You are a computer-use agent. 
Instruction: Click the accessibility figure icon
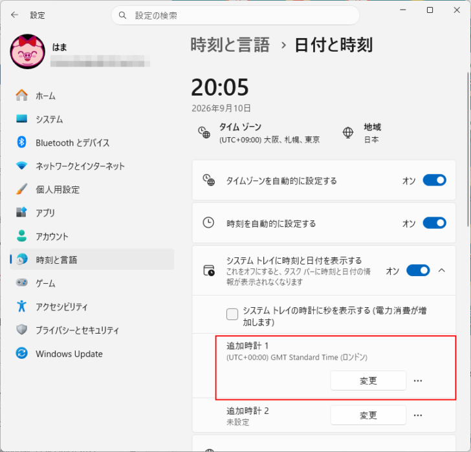pos(21,307)
